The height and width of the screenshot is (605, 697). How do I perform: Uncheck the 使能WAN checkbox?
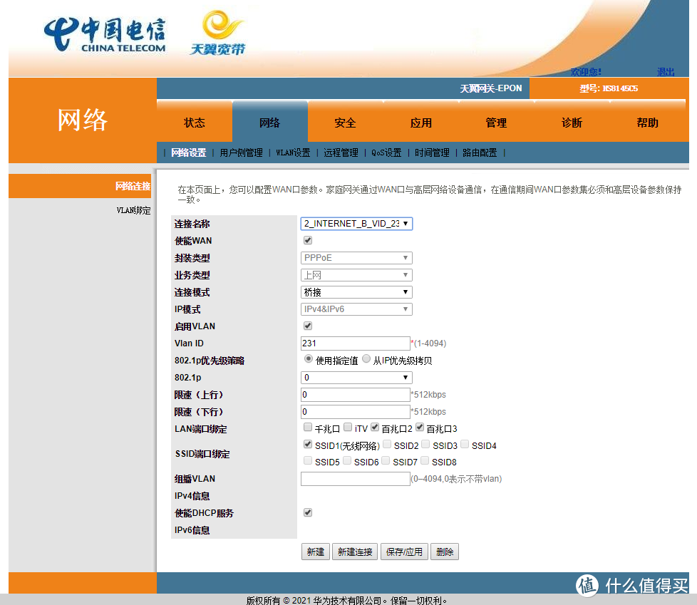tap(306, 240)
